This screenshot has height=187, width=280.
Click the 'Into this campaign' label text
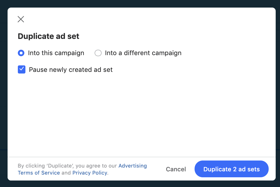click(x=56, y=53)
